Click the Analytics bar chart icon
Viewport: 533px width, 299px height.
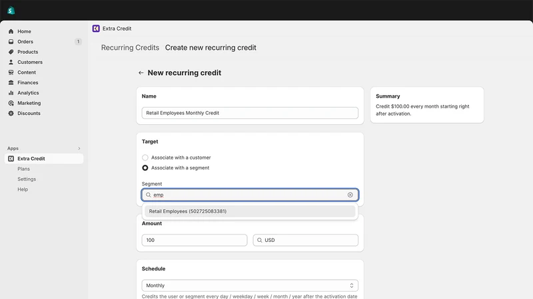click(x=11, y=92)
